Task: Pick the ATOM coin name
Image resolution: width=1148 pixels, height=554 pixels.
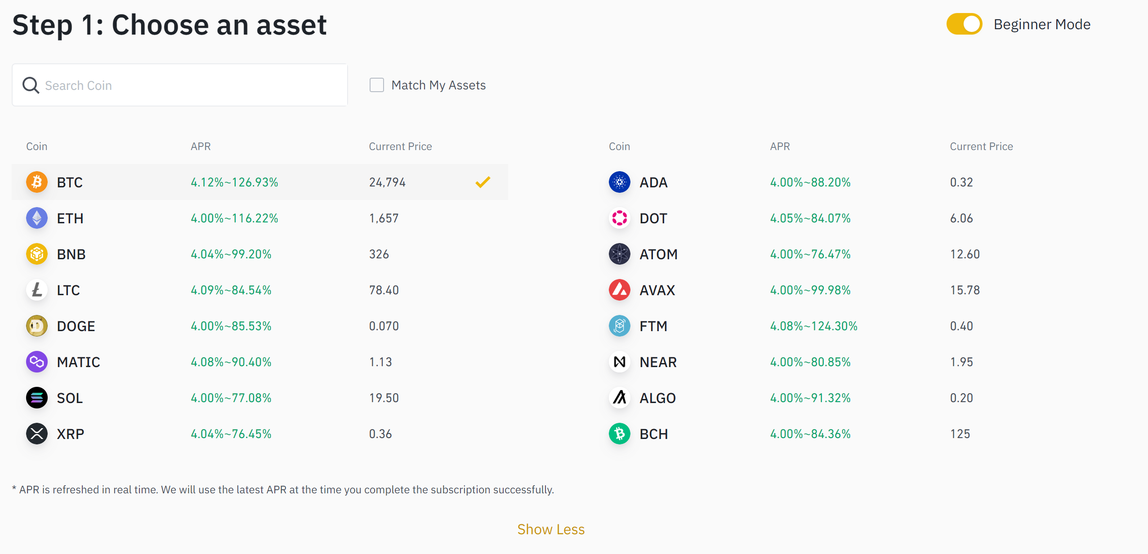Action: coord(658,254)
